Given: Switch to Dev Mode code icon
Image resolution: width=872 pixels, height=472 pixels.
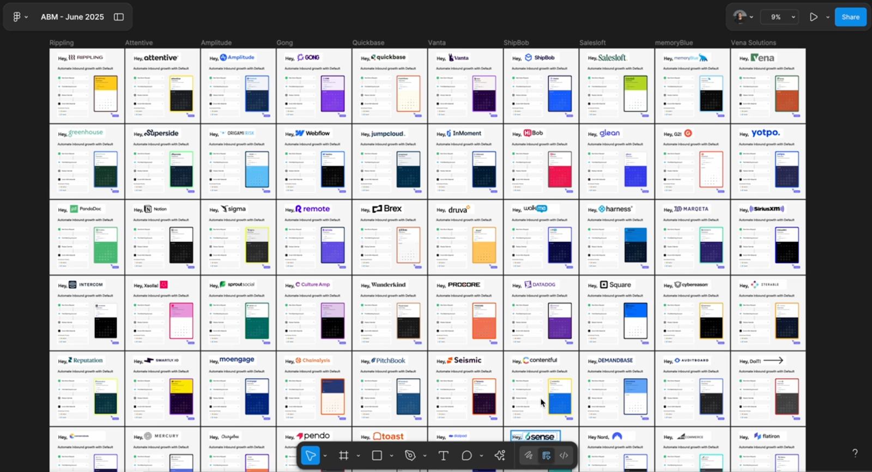Looking at the screenshot, I should point(564,456).
